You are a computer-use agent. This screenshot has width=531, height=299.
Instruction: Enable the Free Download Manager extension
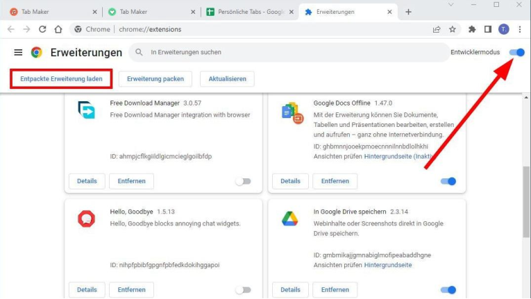[x=244, y=182]
